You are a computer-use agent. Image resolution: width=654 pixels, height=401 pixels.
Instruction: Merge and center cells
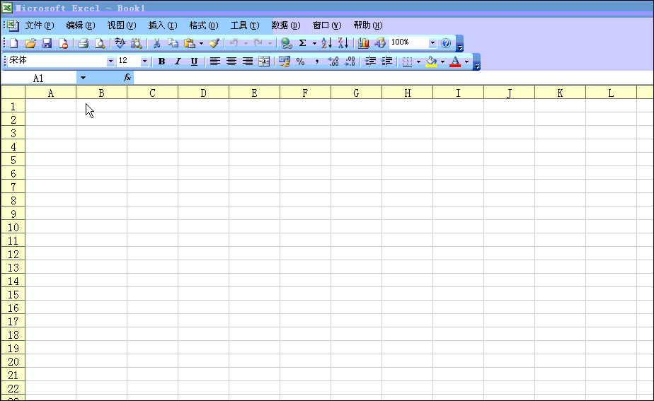(264, 62)
